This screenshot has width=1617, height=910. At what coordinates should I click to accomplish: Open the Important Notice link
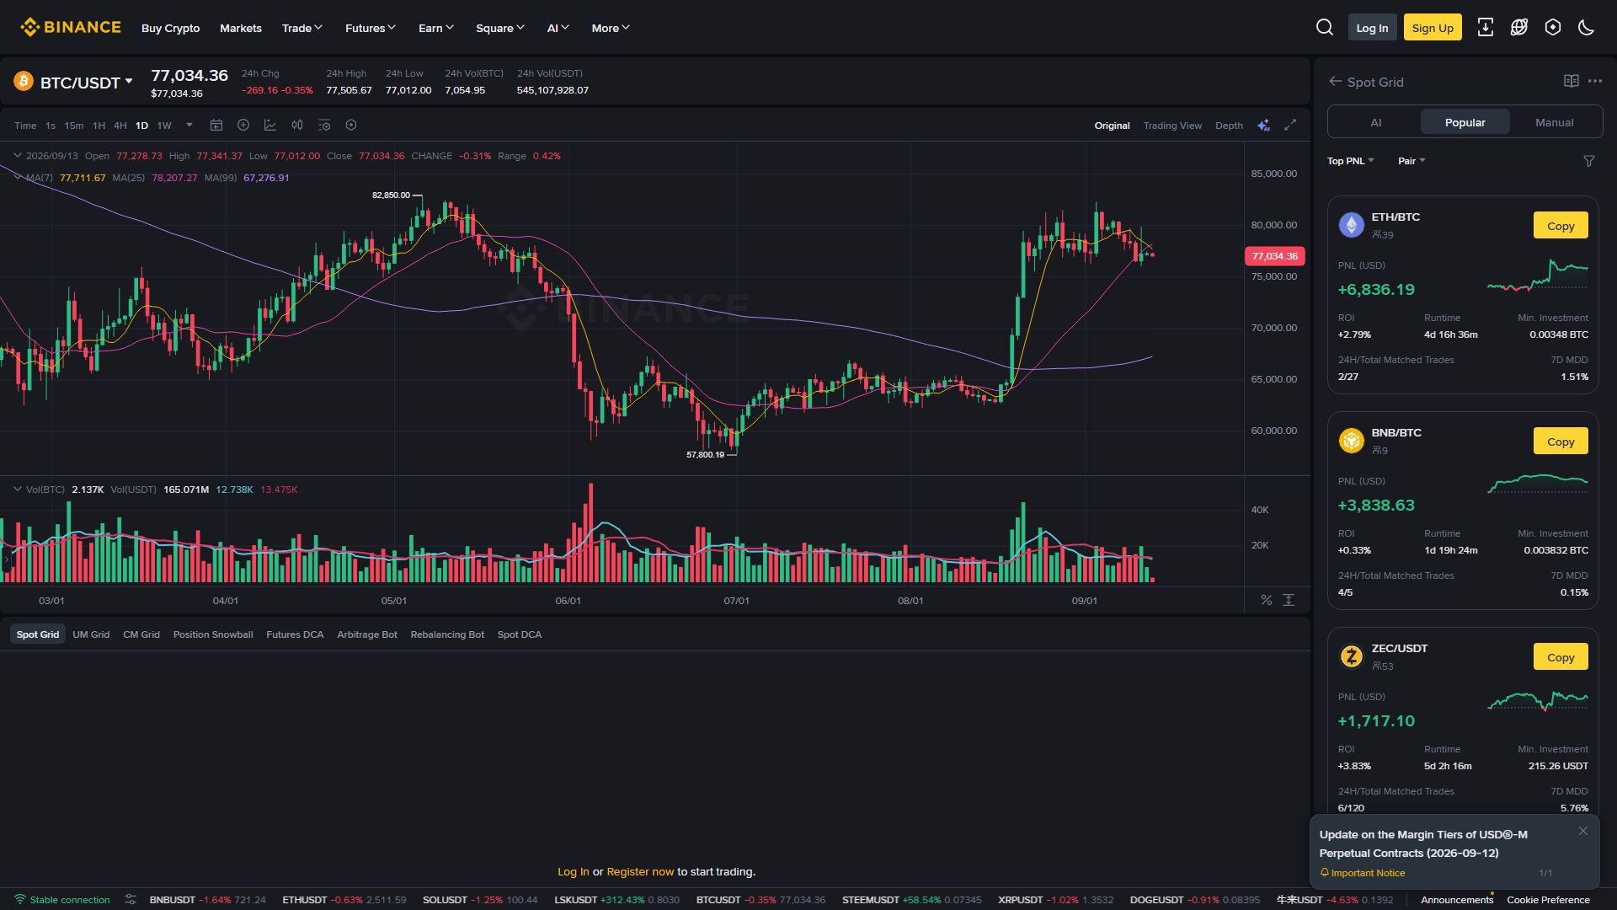point(1363,873)
